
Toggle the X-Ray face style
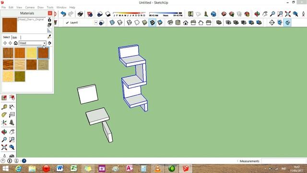click(112, 23)
